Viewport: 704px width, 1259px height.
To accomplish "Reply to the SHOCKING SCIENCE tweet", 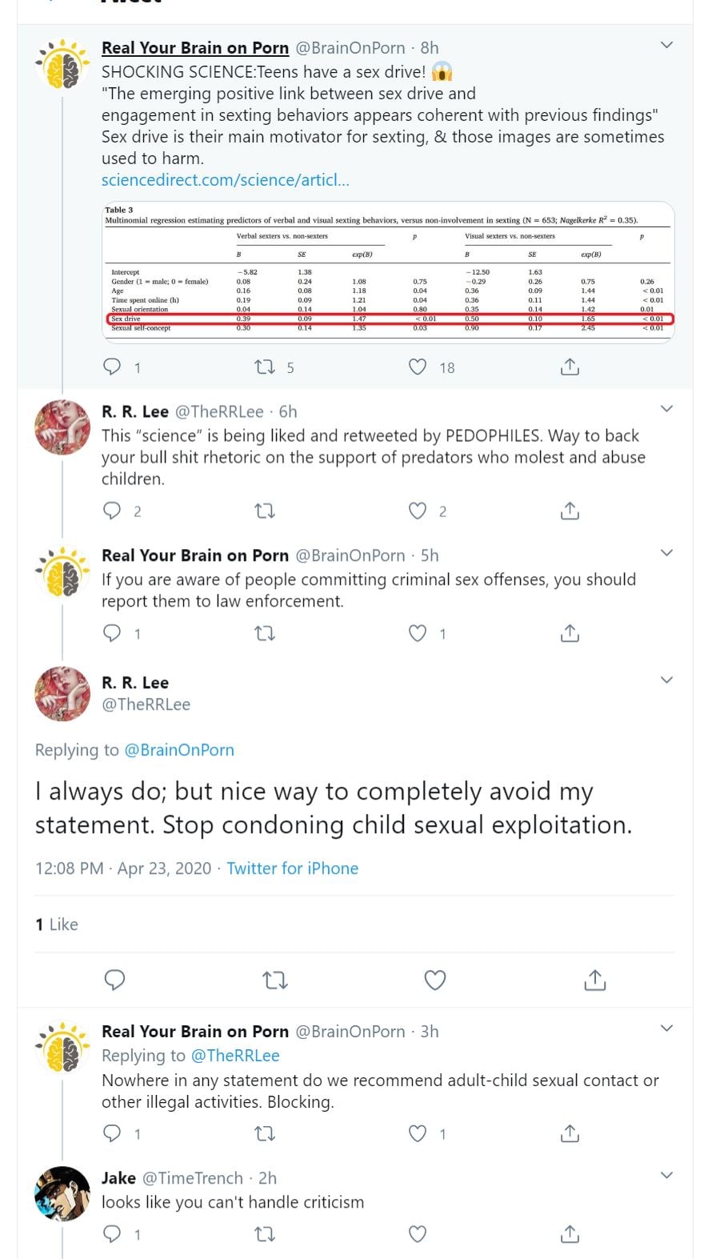I will 113,367.
